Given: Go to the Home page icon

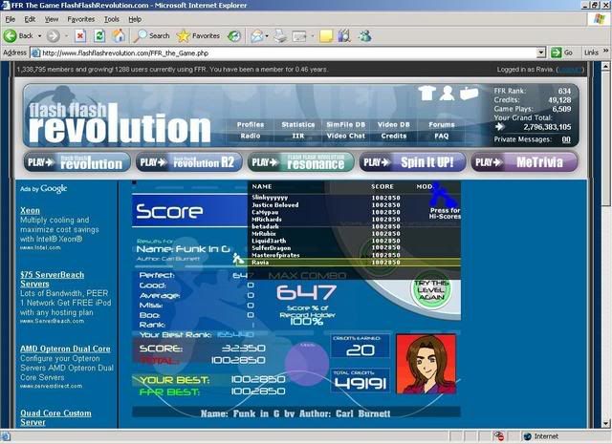Looking at the screenshot, I should tap(119, 35).
